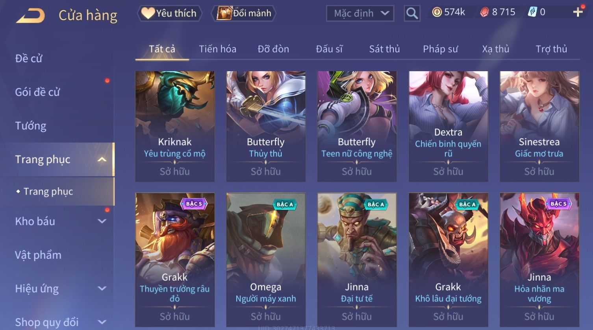Switch to the Pháp sư tab

(440, 49)
